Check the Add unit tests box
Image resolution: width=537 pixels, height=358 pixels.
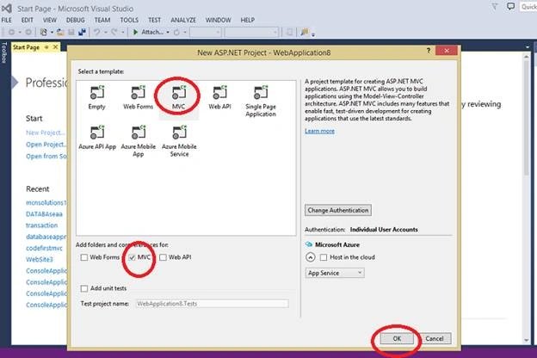click(x=84, y=288)
